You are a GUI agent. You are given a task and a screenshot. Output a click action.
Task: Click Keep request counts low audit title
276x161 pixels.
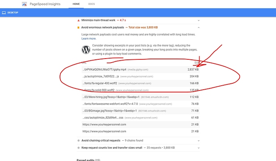tap(112, 148)
